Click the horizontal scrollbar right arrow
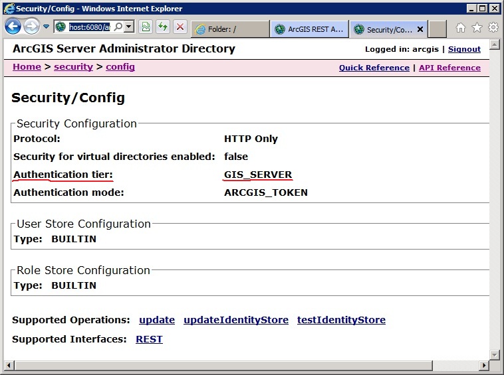Viewport: 504px width, 375px height. [484, 365]
